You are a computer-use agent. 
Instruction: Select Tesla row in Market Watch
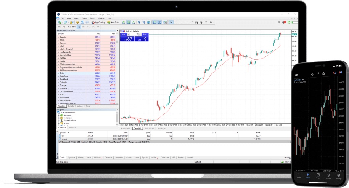(x=87, y=73)
